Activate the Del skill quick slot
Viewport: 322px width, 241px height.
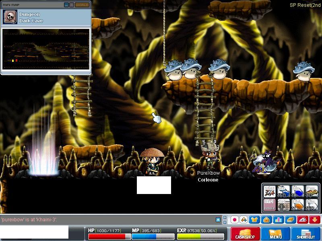pos(283,205)
